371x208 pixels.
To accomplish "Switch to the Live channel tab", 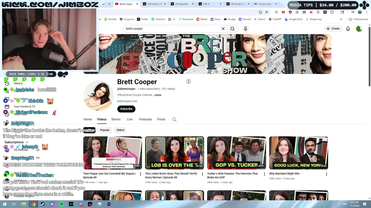I will click(x=130, y=119).
